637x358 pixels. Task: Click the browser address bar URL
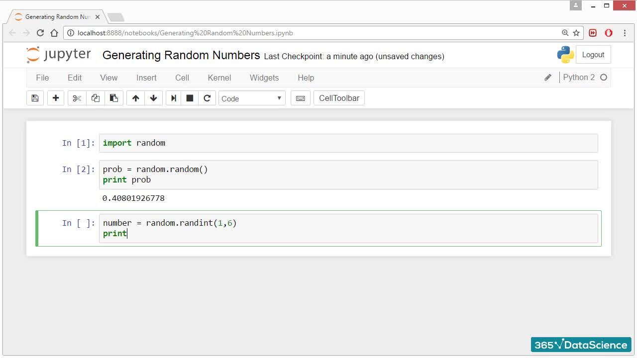pyautogui.click(x=185, y=33)
